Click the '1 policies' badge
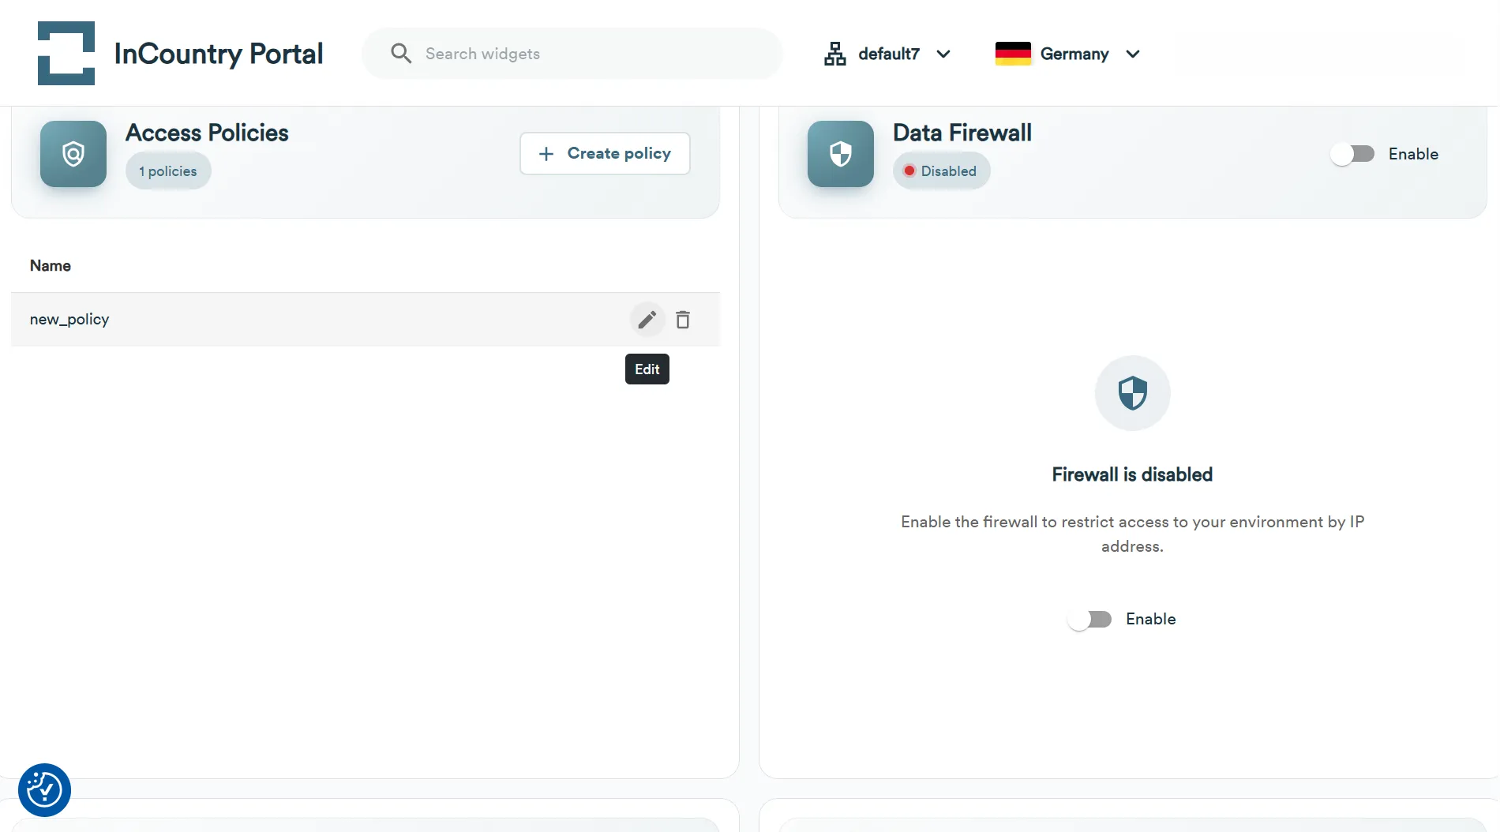This screenshot has width=1500, height=832. pyautogui.click(x=168, y=171)
